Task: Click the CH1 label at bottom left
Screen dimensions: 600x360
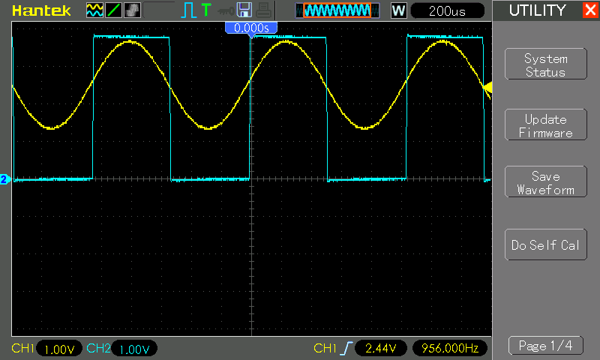Action: pos(22,348)
